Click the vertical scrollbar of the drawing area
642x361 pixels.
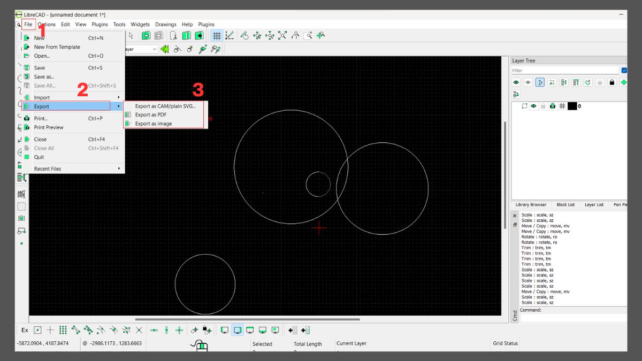(505, 175)
